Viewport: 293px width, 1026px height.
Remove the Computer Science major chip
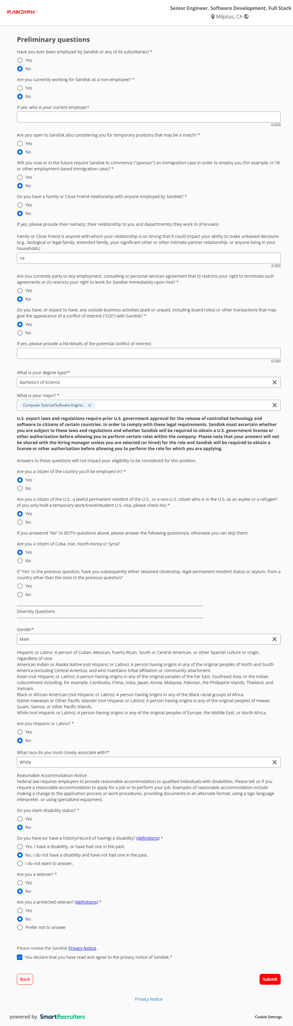point(90,406)
